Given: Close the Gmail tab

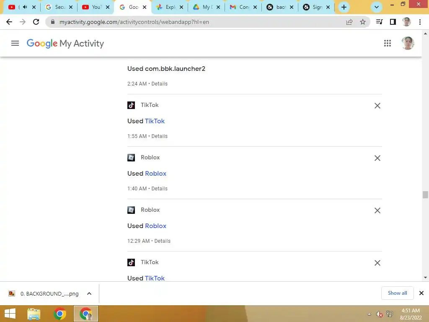Looking at the screenshot, I should pyautogui.click(x=255, y=7).
